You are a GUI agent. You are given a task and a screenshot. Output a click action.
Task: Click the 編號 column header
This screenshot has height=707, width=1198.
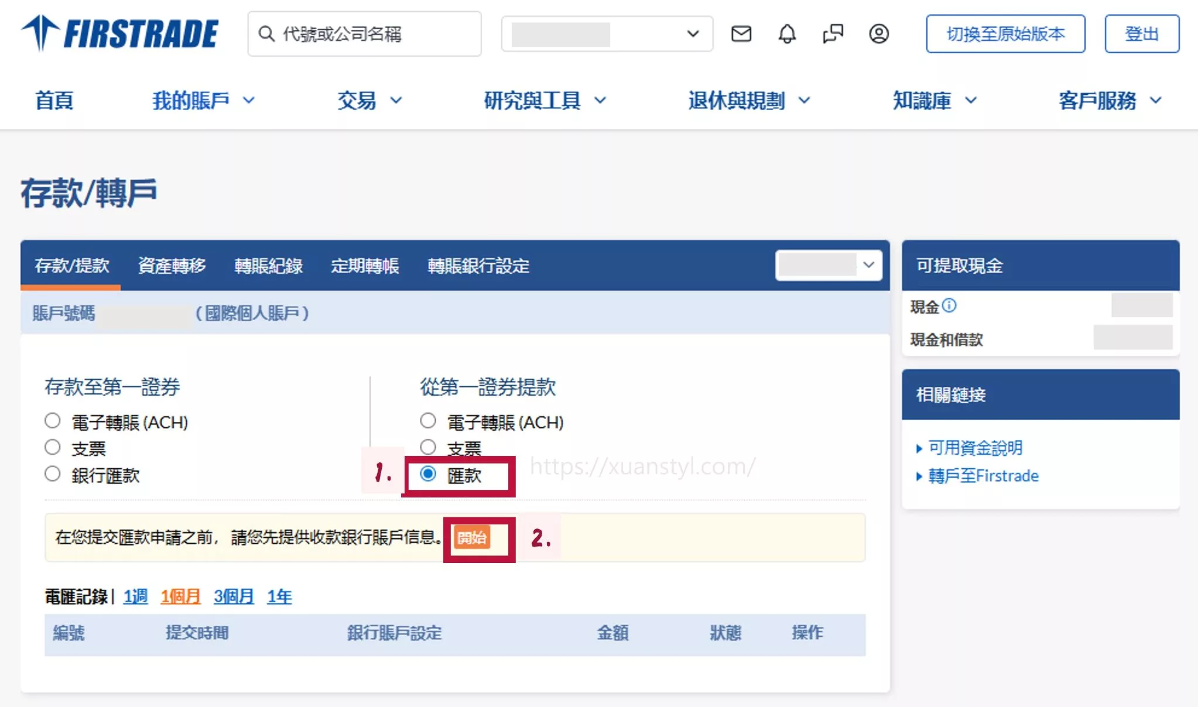click(x=69, y=633)
